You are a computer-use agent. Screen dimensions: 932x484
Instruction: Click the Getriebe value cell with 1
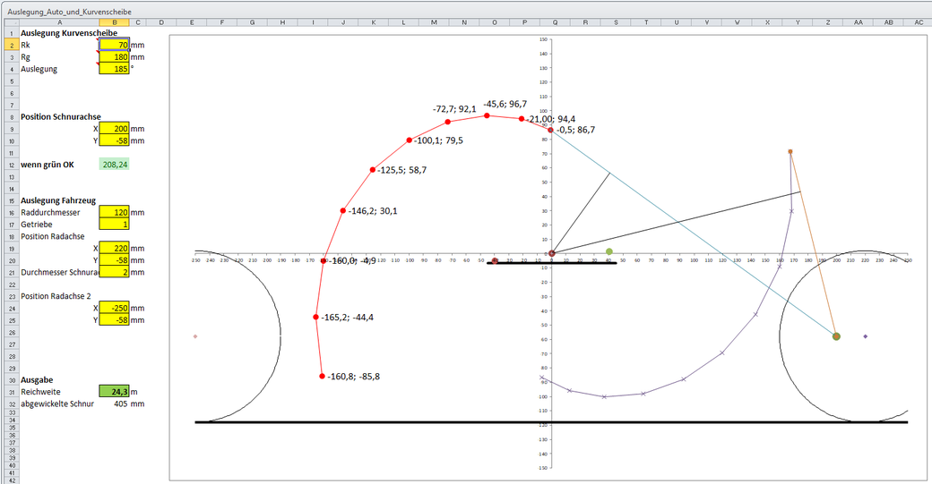click(x=114, y=225)
